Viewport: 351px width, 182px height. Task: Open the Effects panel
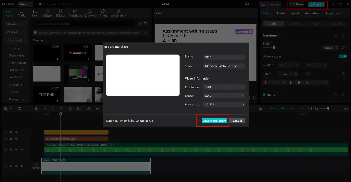pos(60,12)
